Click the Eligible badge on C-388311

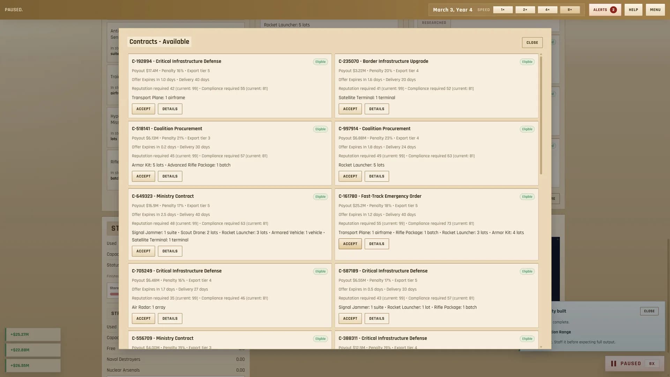point(527,339)
